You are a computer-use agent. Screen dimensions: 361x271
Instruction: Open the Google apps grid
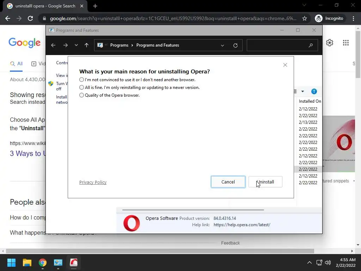pos(346,43)
